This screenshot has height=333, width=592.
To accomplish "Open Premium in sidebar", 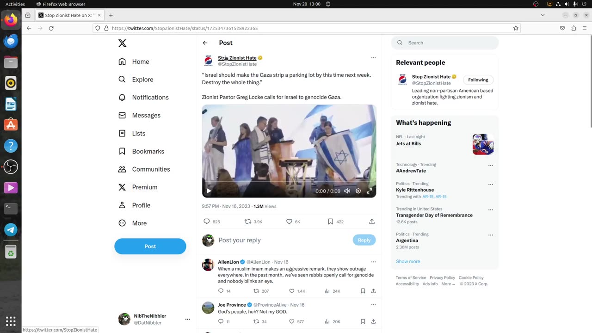I will pos(138,187).
